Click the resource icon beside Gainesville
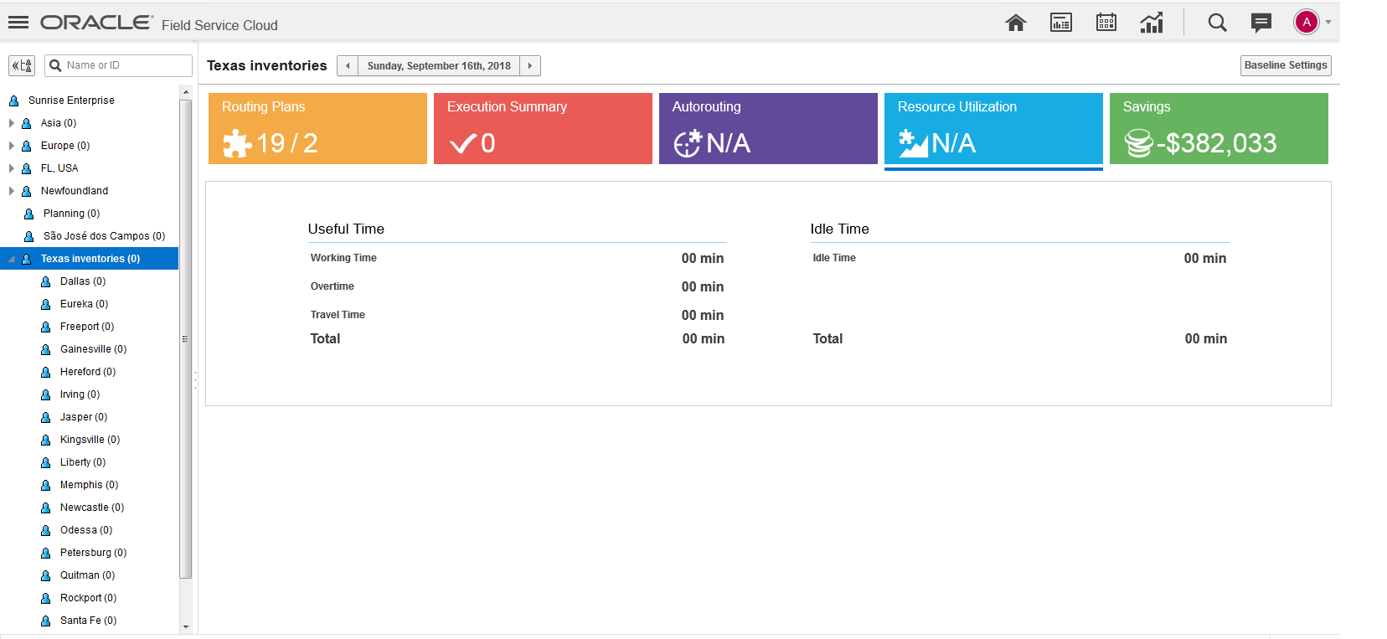 [x=46, y=349]
